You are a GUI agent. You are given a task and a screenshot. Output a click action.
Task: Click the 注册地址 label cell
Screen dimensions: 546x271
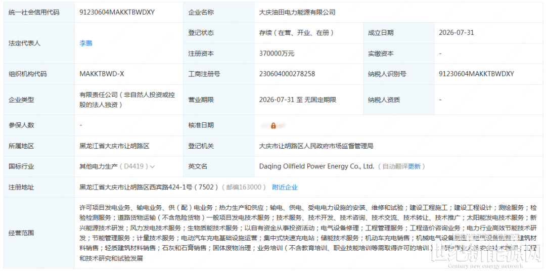[39, 188]
